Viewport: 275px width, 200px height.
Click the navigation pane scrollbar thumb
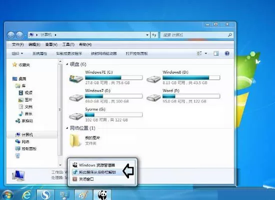[60, 110]
